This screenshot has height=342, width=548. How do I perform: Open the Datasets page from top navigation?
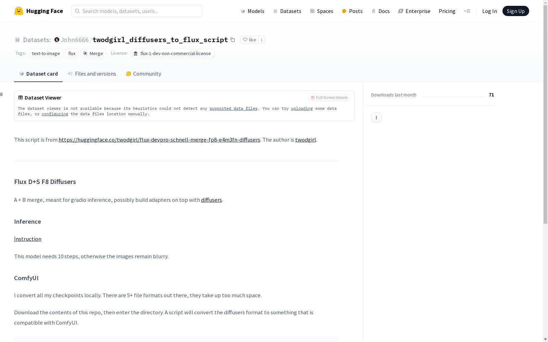coord(287,11)
